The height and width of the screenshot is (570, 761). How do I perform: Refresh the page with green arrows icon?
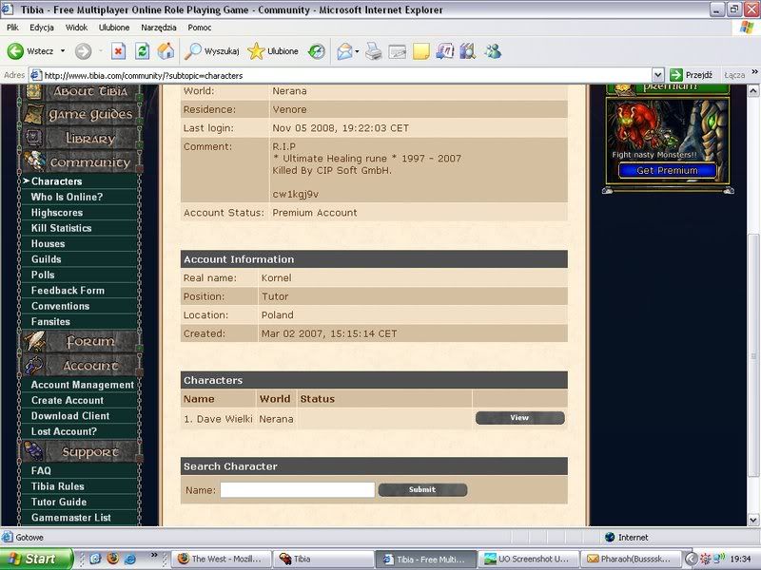click(142, 51)
